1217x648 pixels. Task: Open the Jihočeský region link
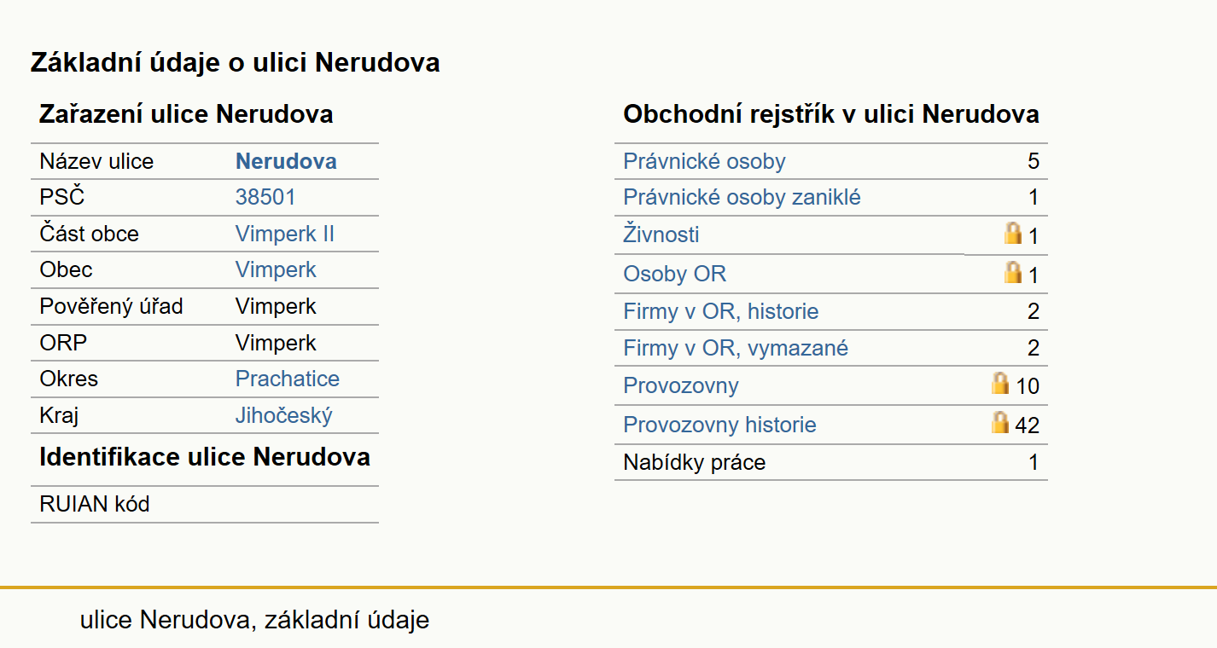pos(284,415)
